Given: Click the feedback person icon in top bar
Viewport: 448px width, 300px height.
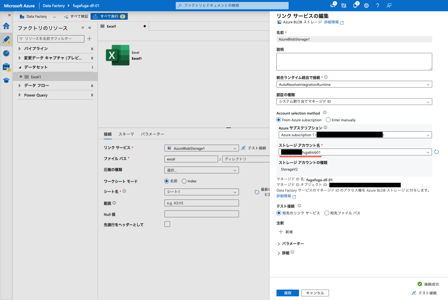Looking at the screenshot, I should pyautogui.click(x=389, y=6).
